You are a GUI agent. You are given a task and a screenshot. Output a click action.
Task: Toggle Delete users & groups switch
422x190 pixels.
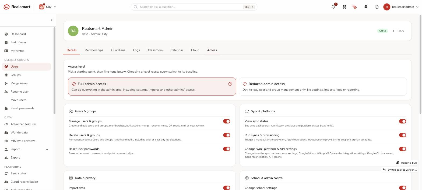point(227,135)
